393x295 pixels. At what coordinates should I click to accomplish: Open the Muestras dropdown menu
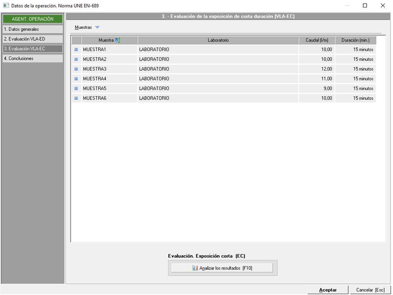tap(84, 27)
